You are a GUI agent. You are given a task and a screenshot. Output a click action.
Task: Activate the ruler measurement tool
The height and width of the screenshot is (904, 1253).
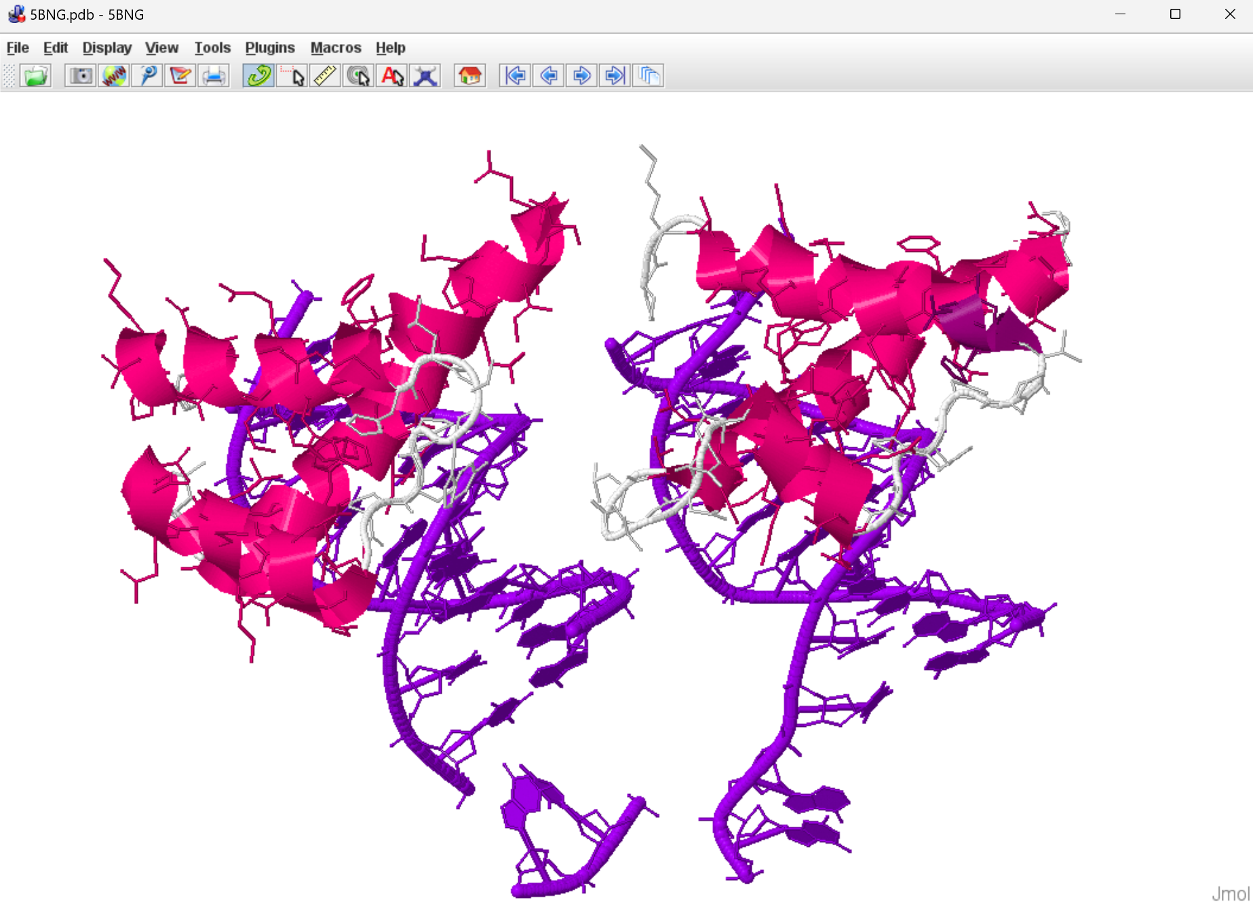pos(326,75)
